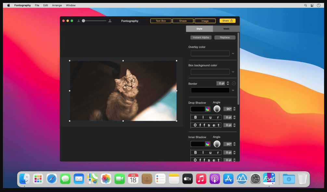Open Music from the Dock

[x=201, y=179]
